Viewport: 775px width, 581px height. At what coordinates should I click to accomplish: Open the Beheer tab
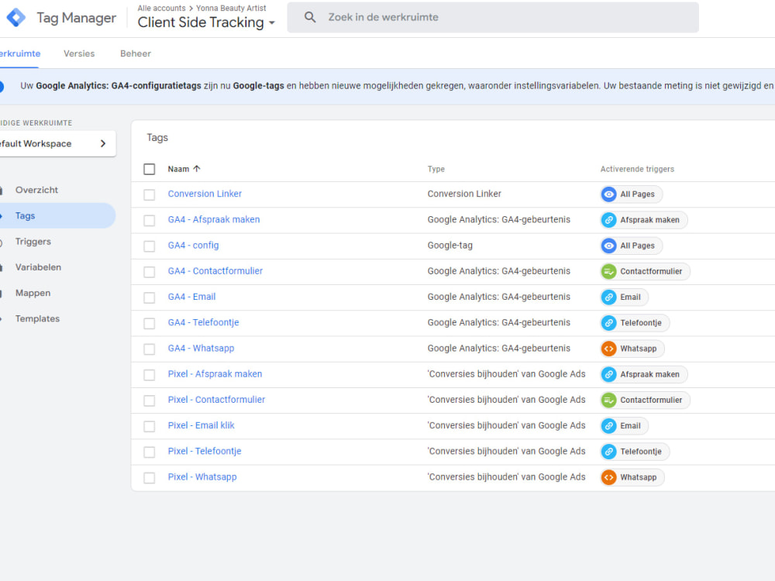(135, 53)
